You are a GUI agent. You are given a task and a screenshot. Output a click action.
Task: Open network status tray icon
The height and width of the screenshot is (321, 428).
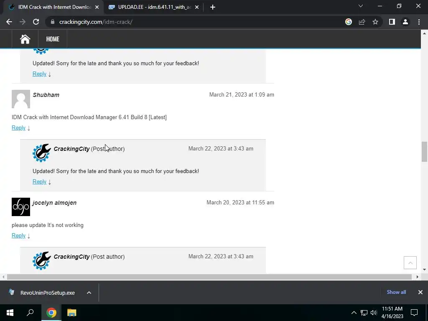pos(364,313)
